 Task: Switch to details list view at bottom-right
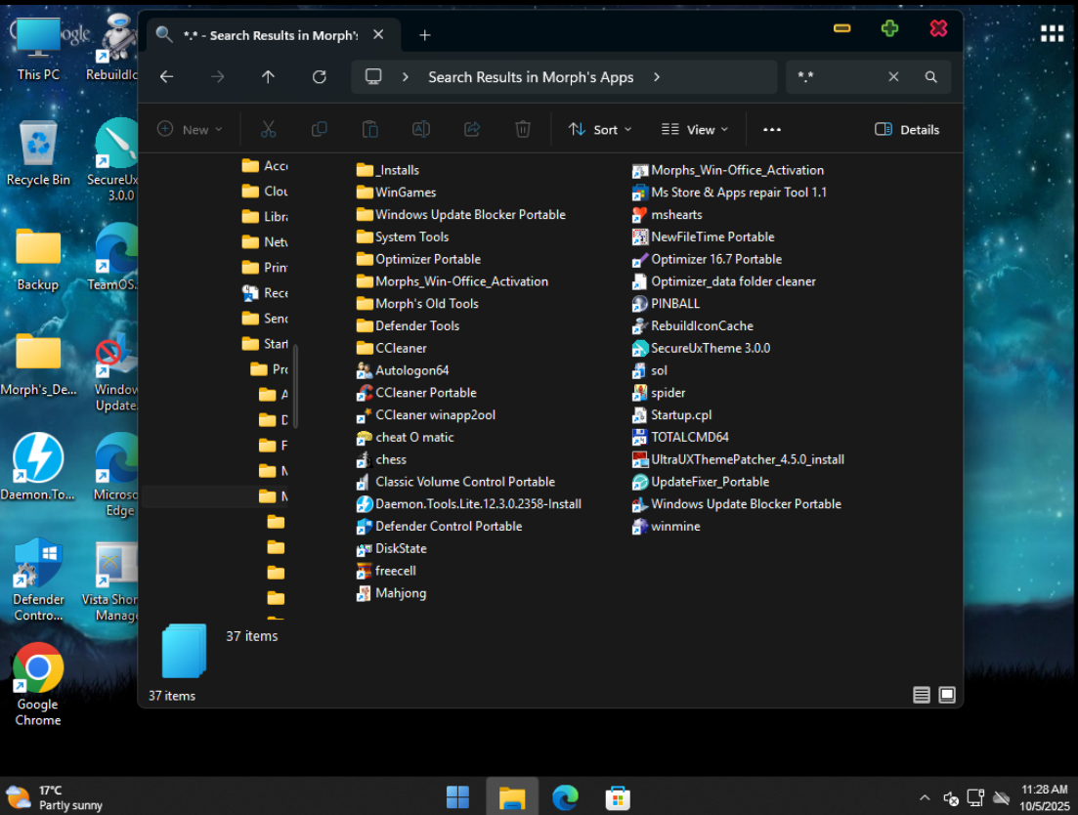point(922,695)
